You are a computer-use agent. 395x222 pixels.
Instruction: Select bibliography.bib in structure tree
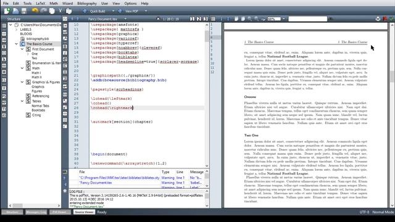click(x=37, y=39)
